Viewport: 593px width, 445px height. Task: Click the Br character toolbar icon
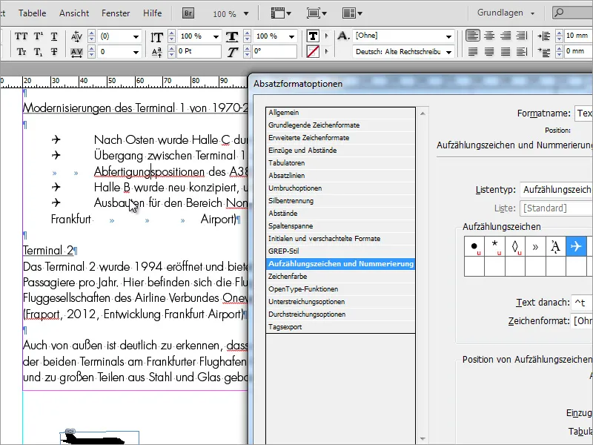(x=188, y=13)
